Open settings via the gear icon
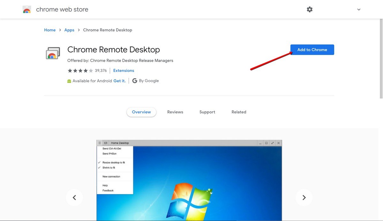This screenshot has height=221, width=383. tap(309, 9)
